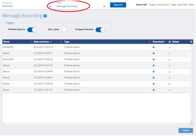The image size is (196, 136).
Task: Click the vertical scrollbar up arrow
Action: tap(192, 46)
